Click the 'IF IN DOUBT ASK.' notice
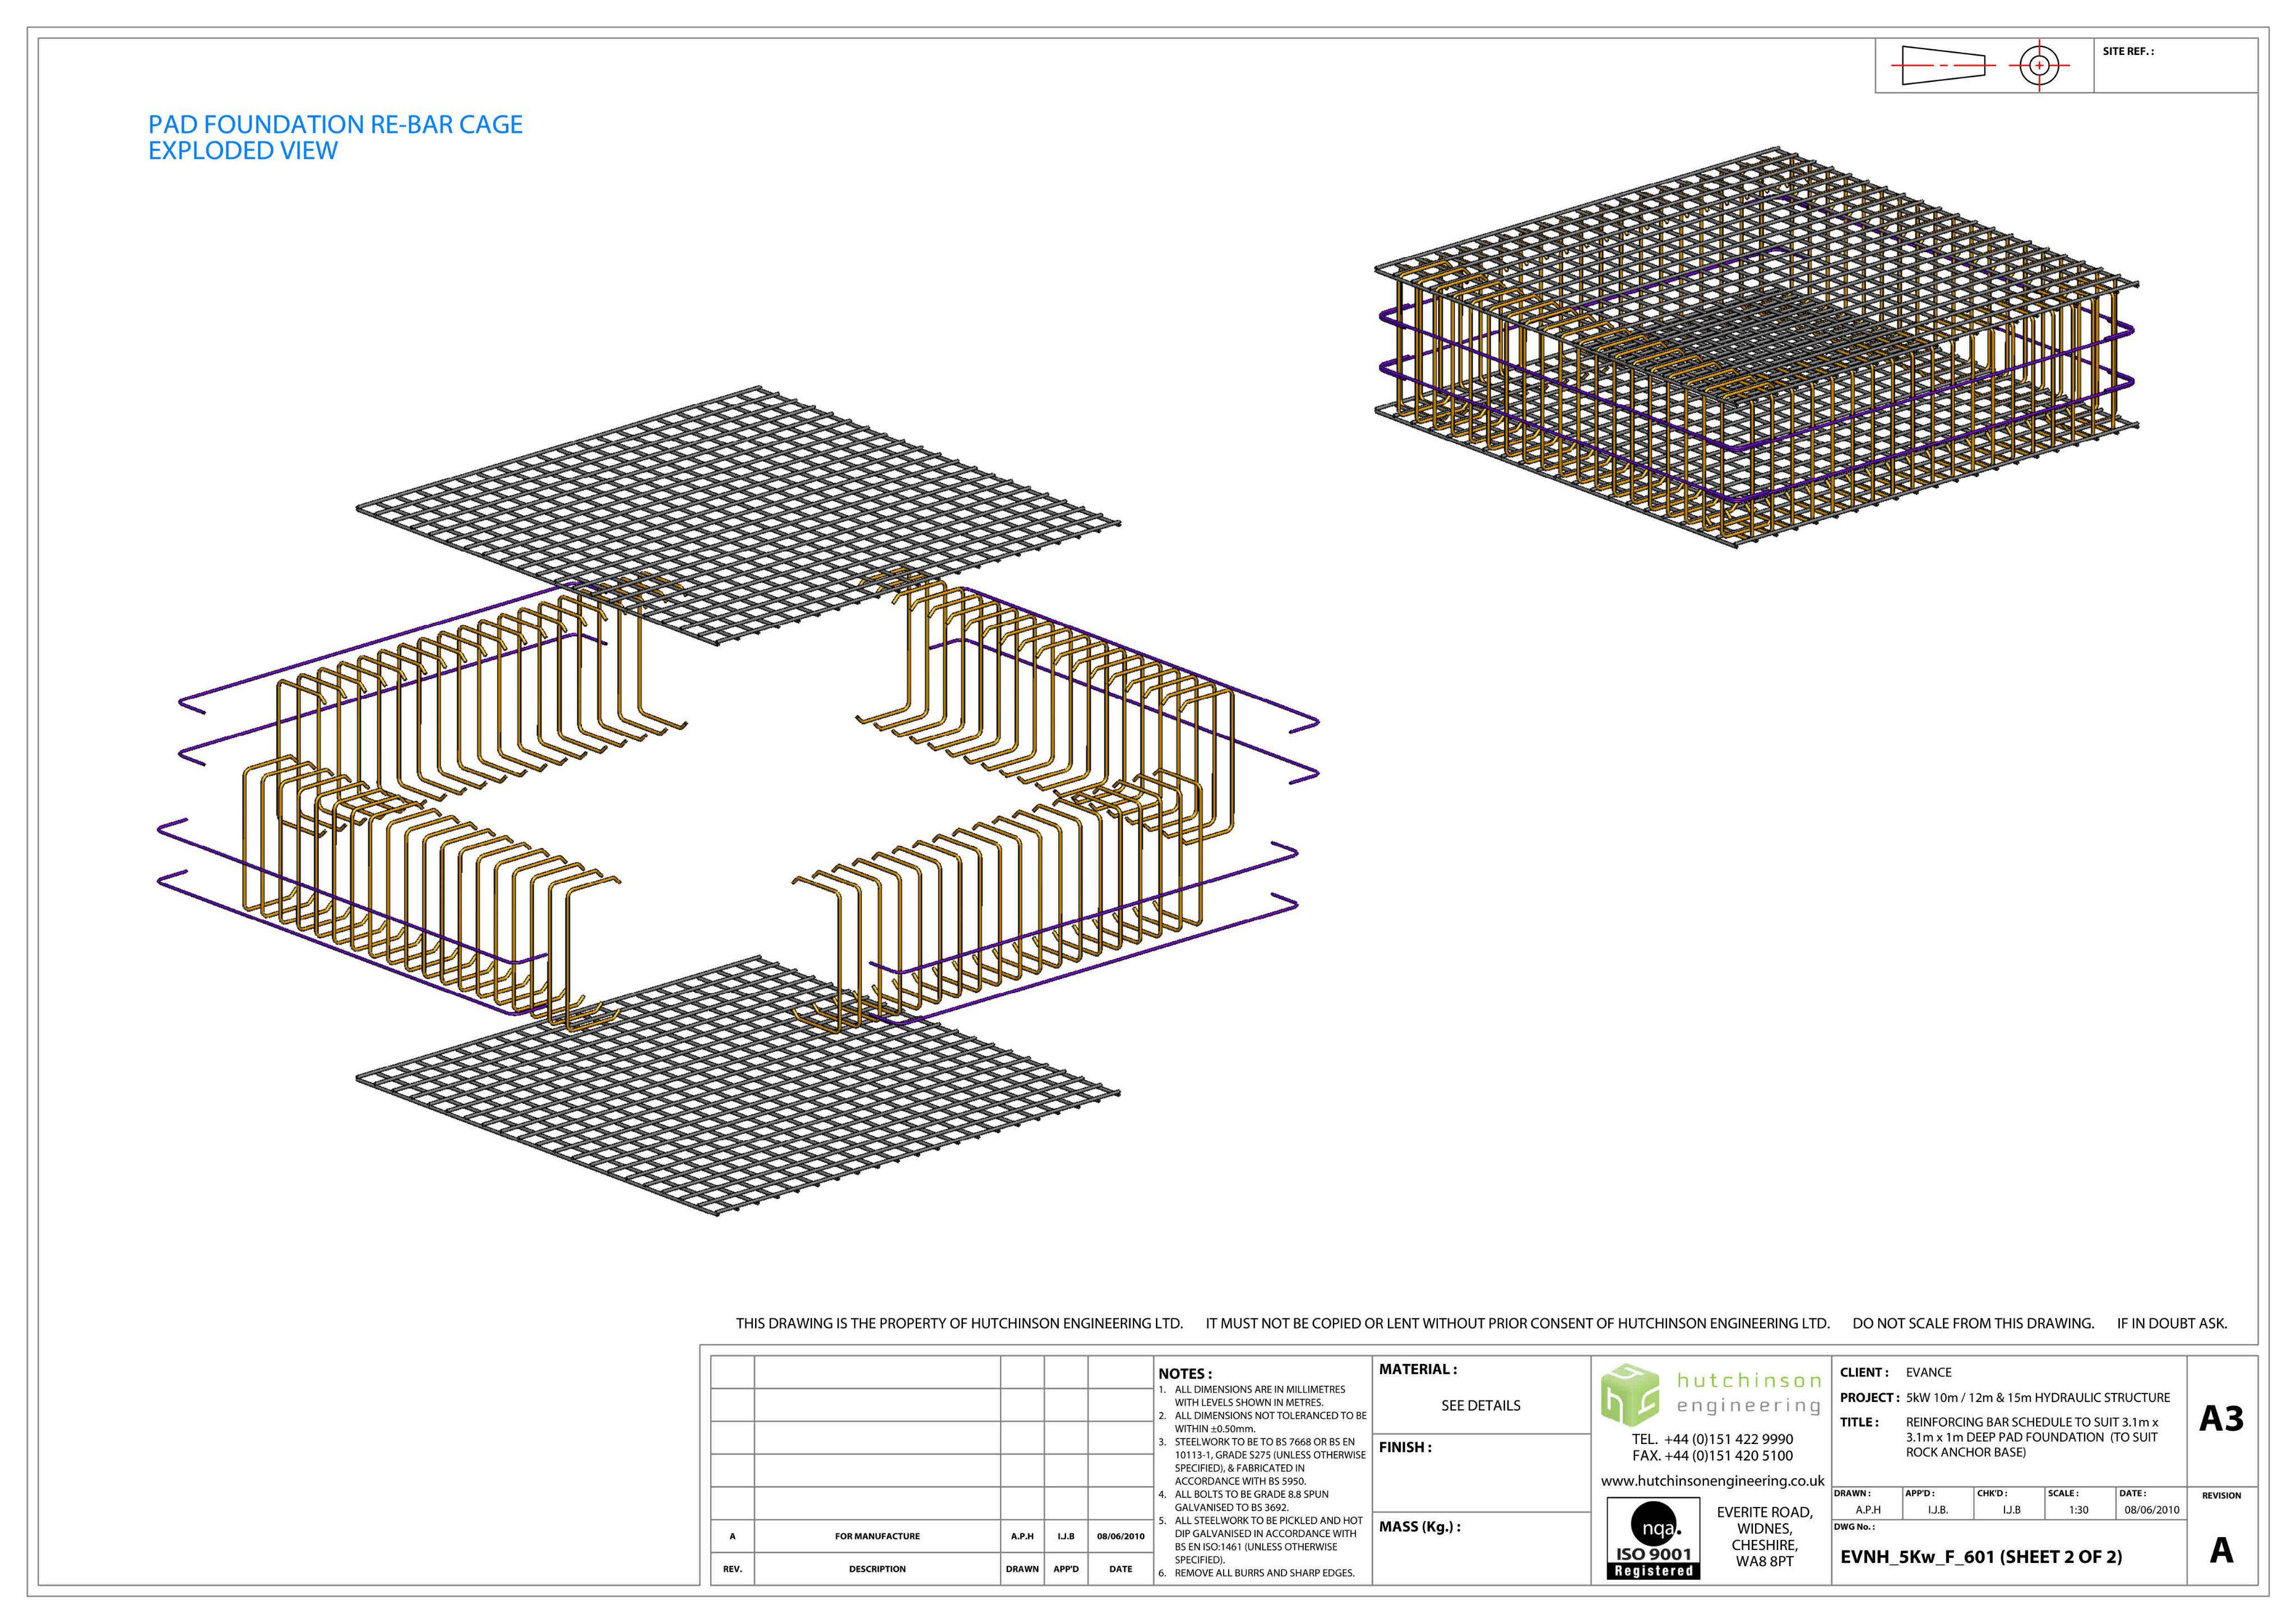 (x=2172, y=1323)
